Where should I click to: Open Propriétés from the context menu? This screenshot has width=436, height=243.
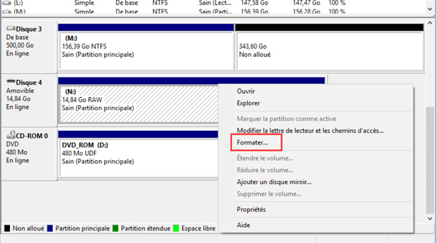(x=251, y=209)
